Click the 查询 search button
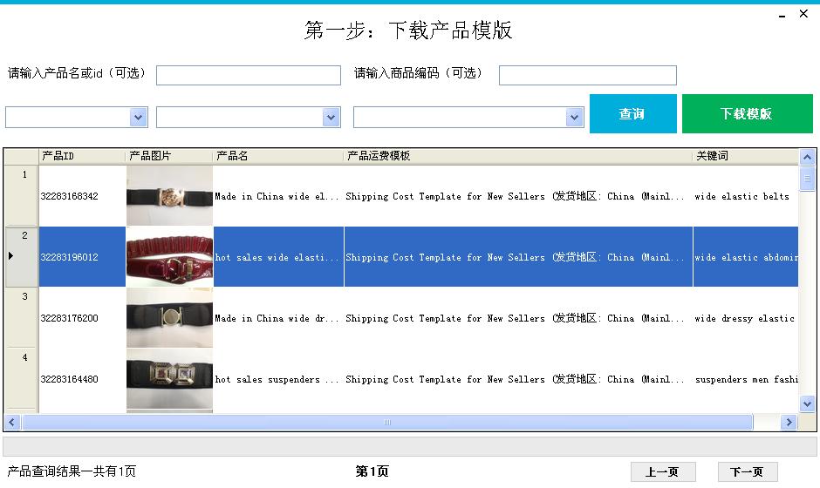Viewport: 820px width, 488px height. [632, 114]
